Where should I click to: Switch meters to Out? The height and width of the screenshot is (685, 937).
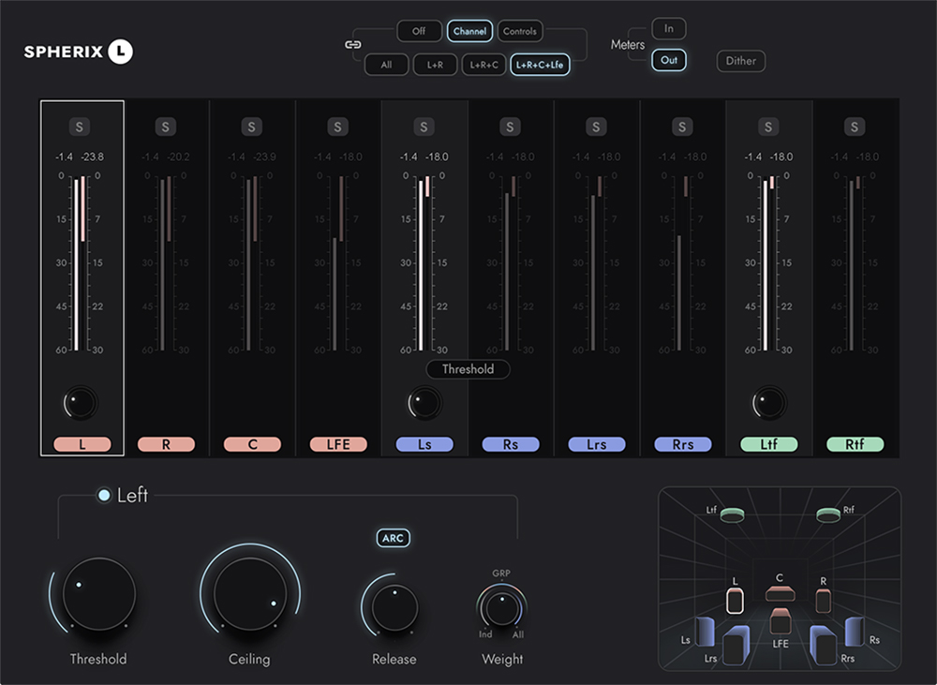point(669,60)
